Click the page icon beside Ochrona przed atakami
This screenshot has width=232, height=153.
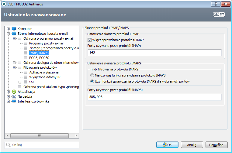coord(20,87)
